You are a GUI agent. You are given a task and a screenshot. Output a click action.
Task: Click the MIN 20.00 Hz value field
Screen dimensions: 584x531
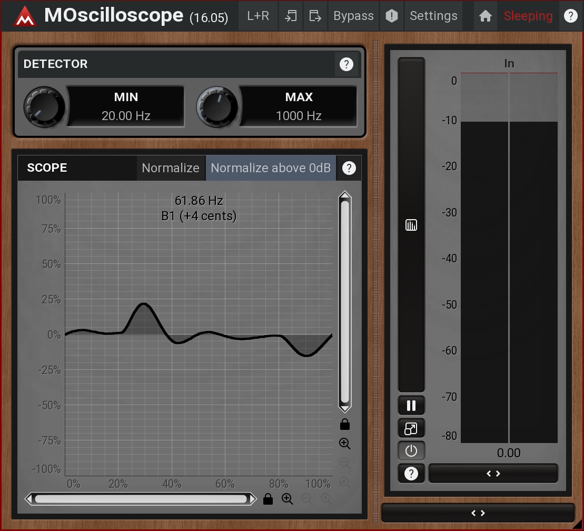[x=126, y=107]
